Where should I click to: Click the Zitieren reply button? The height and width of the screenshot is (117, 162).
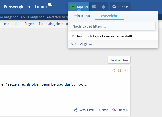pos(120,110)
